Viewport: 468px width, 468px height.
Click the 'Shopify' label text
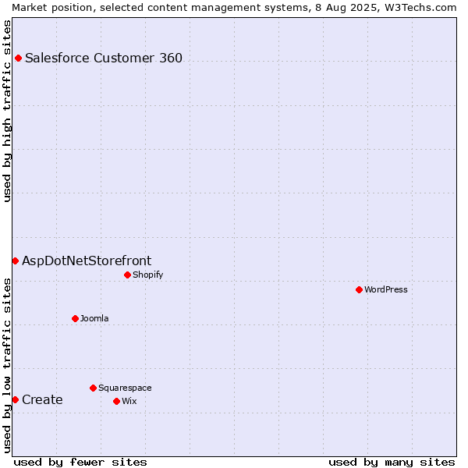pyautogui.click(x=148, y=275)
